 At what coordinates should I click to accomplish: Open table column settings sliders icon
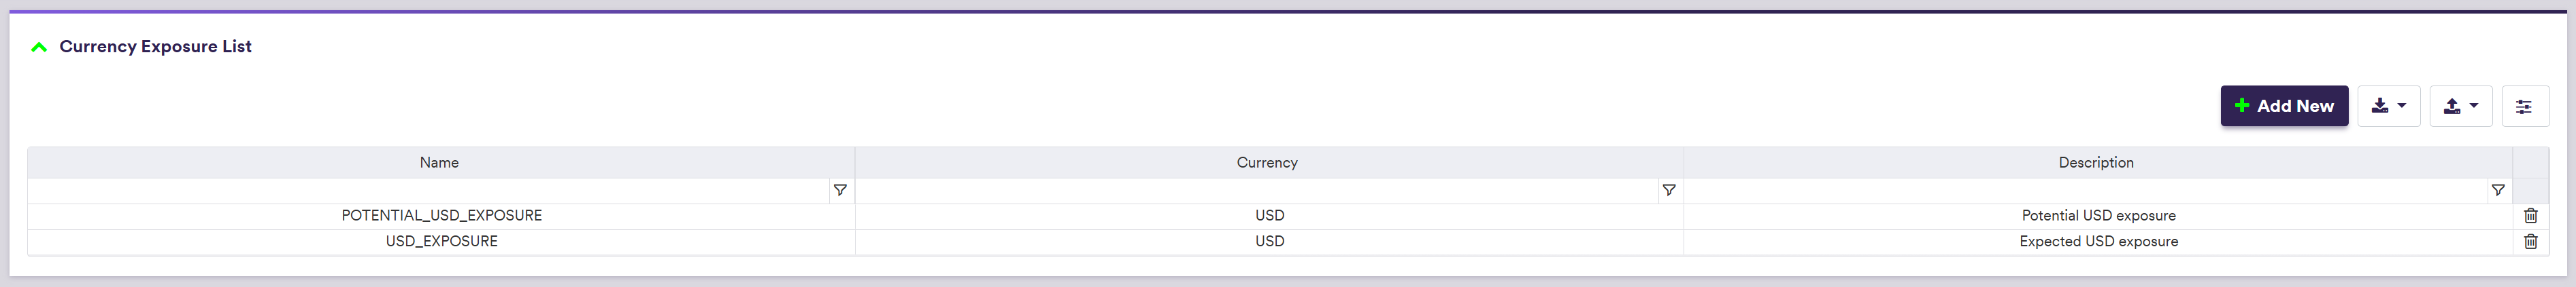point(2524,107)
